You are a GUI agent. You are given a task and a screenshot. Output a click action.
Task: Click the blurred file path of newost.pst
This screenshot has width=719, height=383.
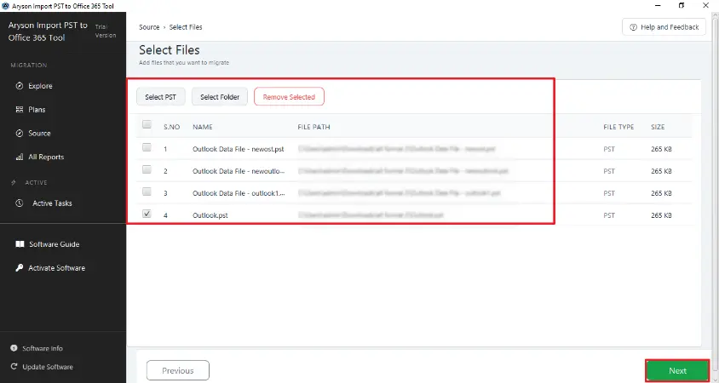pyautogui.click(x=397, y=149)
